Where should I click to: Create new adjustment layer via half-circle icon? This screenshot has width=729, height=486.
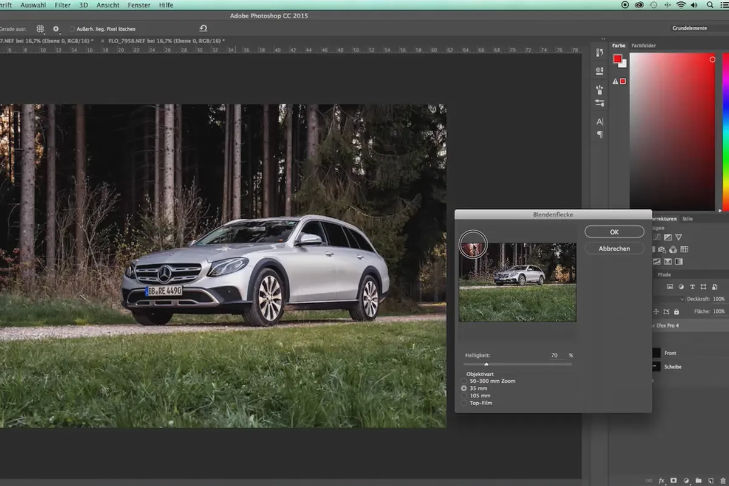coord(686,481)
